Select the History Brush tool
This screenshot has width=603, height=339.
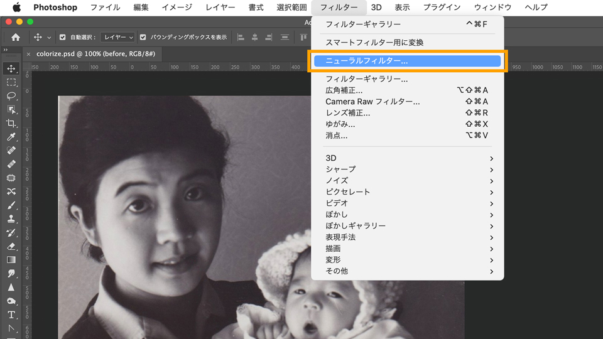point(11,232)
